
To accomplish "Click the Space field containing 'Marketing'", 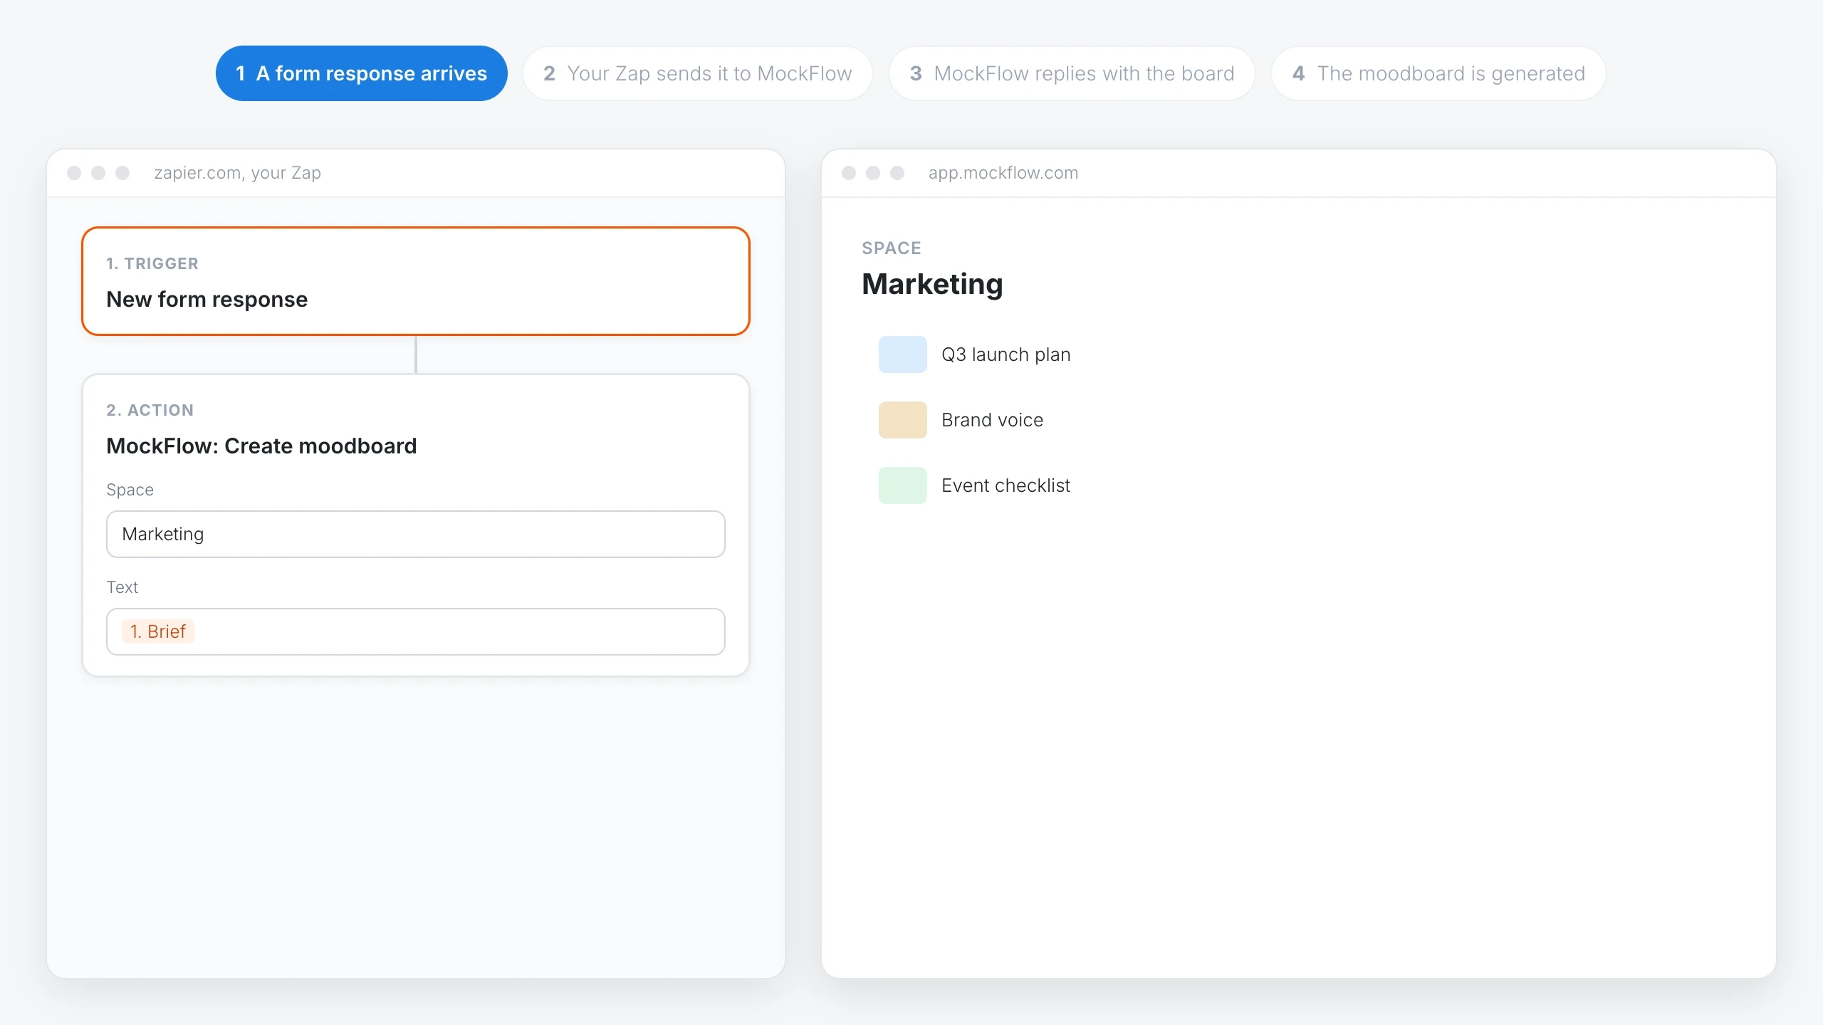I will (x=416, y=534).
